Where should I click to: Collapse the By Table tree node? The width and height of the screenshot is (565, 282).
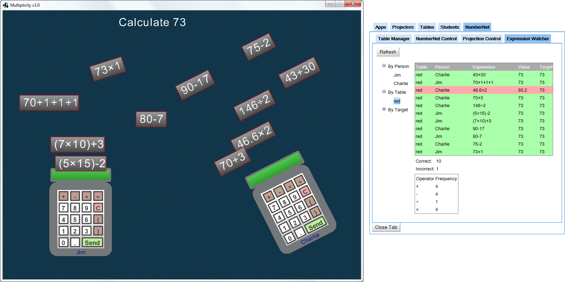[x=384, y=92]
